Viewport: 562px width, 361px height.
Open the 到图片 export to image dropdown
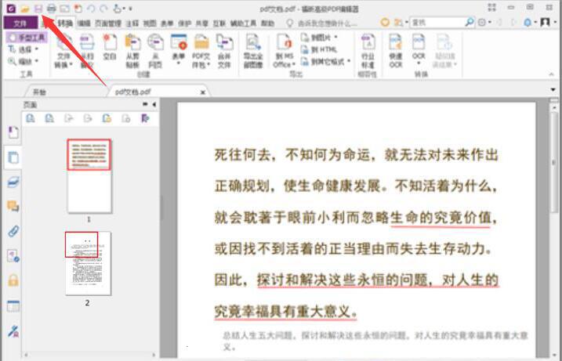click(319, 38)
